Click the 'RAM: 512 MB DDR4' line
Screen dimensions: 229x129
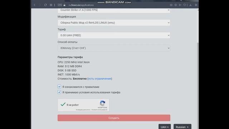(70, 66)
